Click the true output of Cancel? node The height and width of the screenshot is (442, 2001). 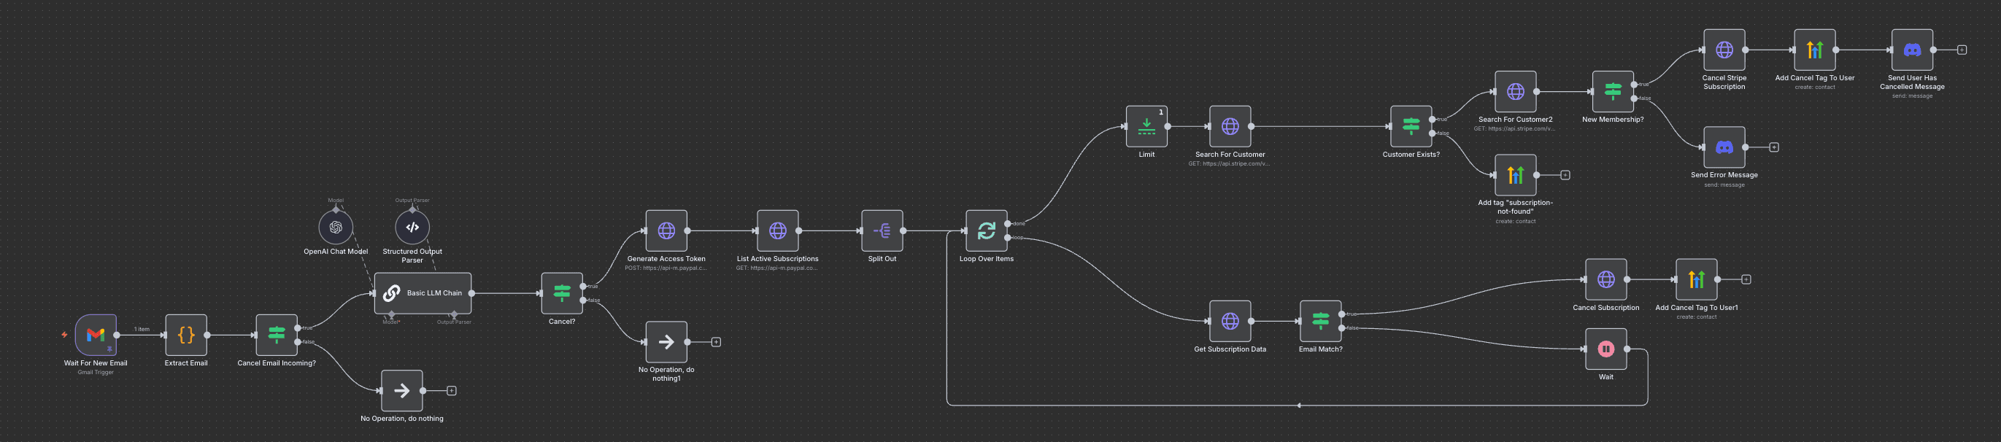point(583,287)
